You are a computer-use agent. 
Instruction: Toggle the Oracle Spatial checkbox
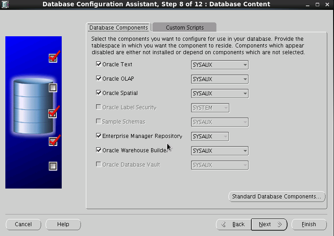coord(99,93)
